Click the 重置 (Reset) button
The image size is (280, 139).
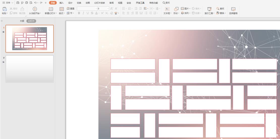click(x=71, y=9)
